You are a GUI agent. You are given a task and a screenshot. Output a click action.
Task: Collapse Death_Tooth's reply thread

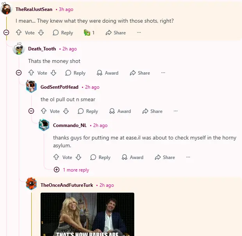coord(19,73)
